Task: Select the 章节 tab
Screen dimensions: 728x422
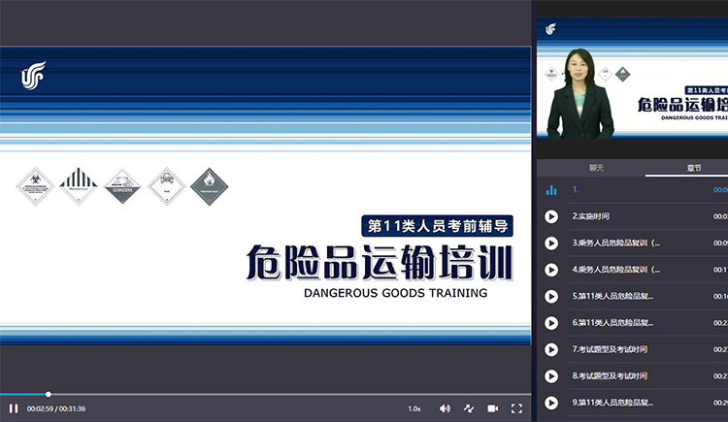Action: click(693, 168)
